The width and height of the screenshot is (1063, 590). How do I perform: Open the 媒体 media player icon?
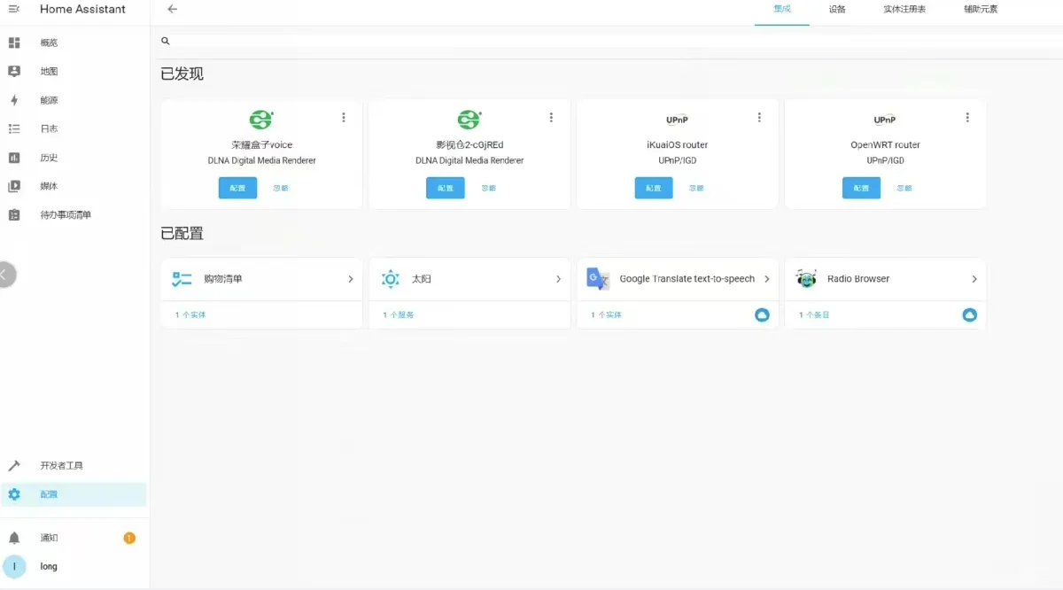tap(14, 186)
